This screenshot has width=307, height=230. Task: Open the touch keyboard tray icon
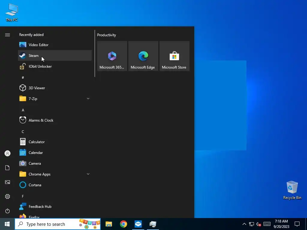[267, 224]
